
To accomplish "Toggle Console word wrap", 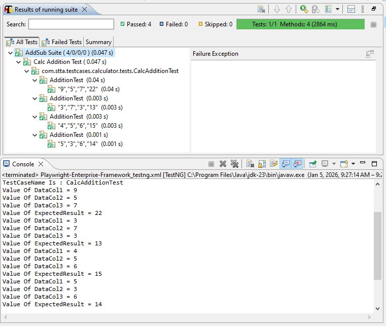I will tap(273, 164).
